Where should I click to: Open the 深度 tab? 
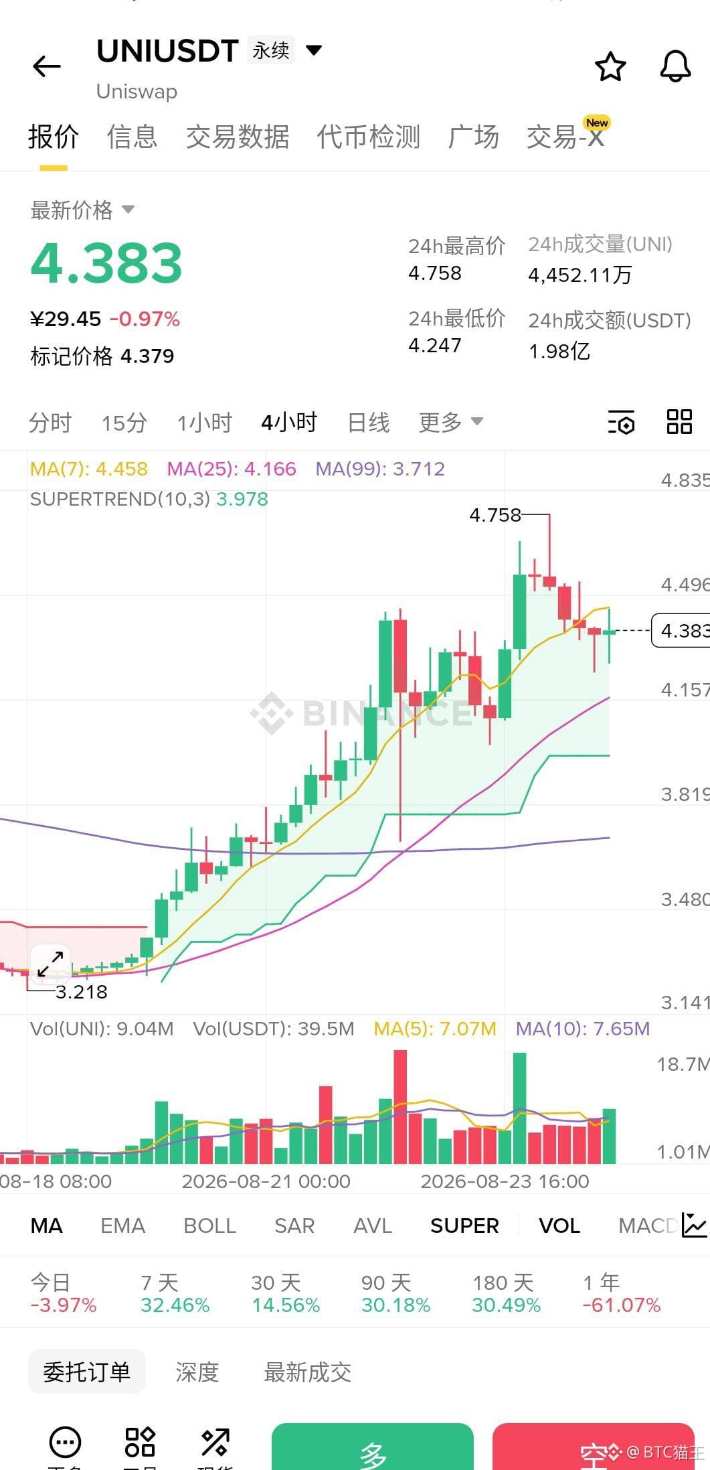197,1372
